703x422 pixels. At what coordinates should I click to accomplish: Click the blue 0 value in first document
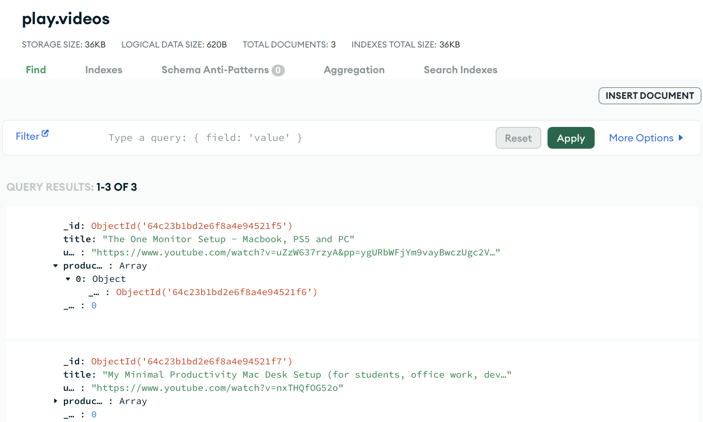click(x=94, y=306)
